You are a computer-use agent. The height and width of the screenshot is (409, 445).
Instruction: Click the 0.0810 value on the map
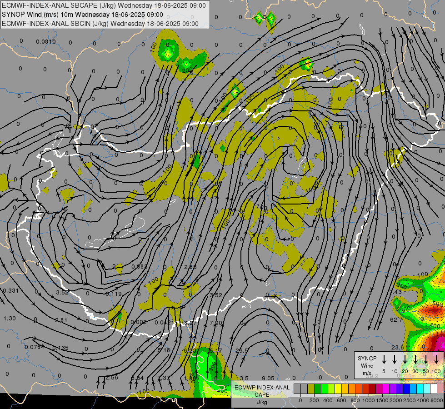46,42
